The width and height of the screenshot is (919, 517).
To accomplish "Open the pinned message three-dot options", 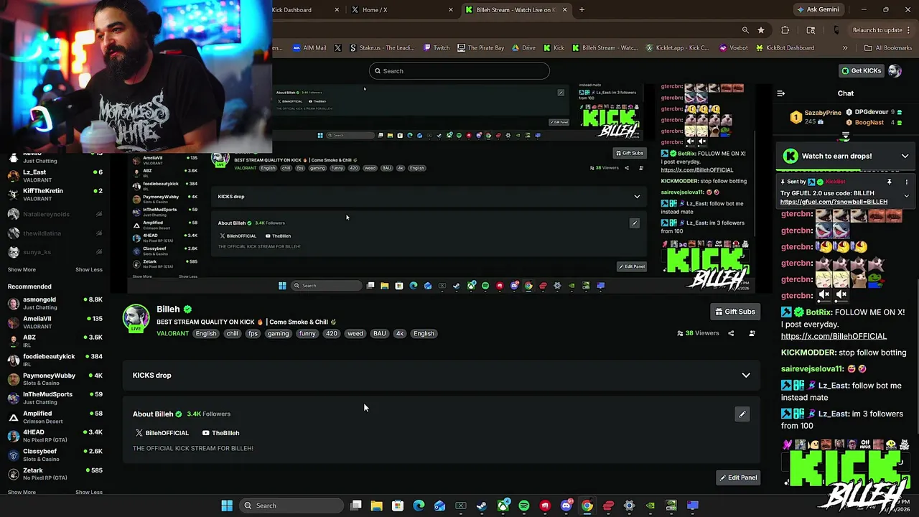I will [x=906, y=182].
